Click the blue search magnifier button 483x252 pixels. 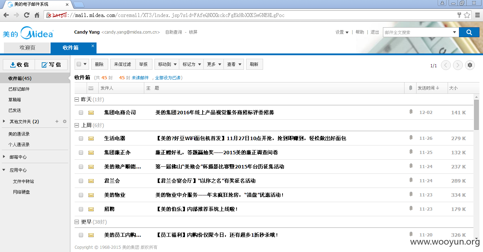[x=469, y=32]
